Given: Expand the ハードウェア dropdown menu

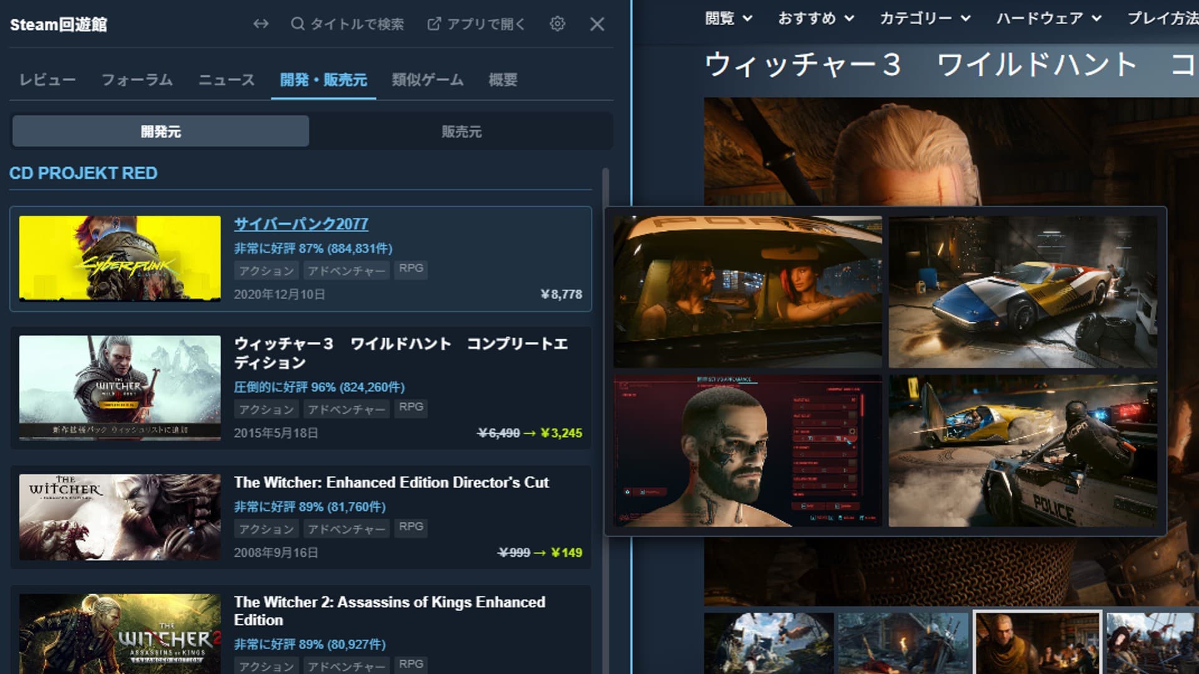Looking at the screenshot, I should pos(1049,19).
